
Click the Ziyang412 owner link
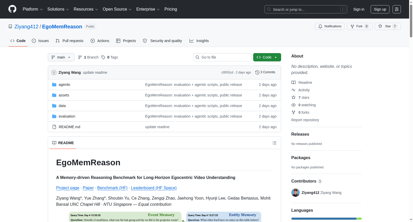point(26,27)
